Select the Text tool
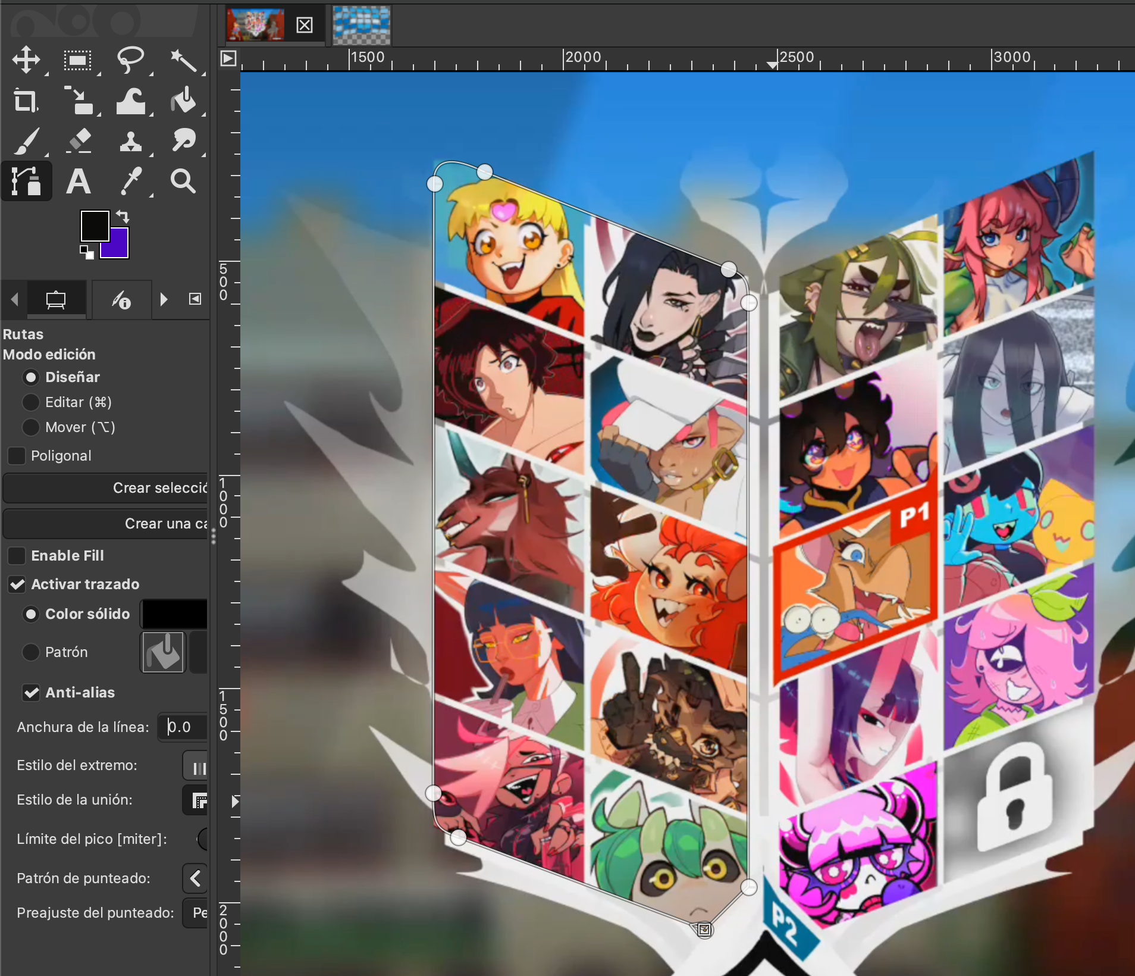Image resolution: width=1135 pixels, height=976 pixels. pyautogui.click(x=78, y=181)
